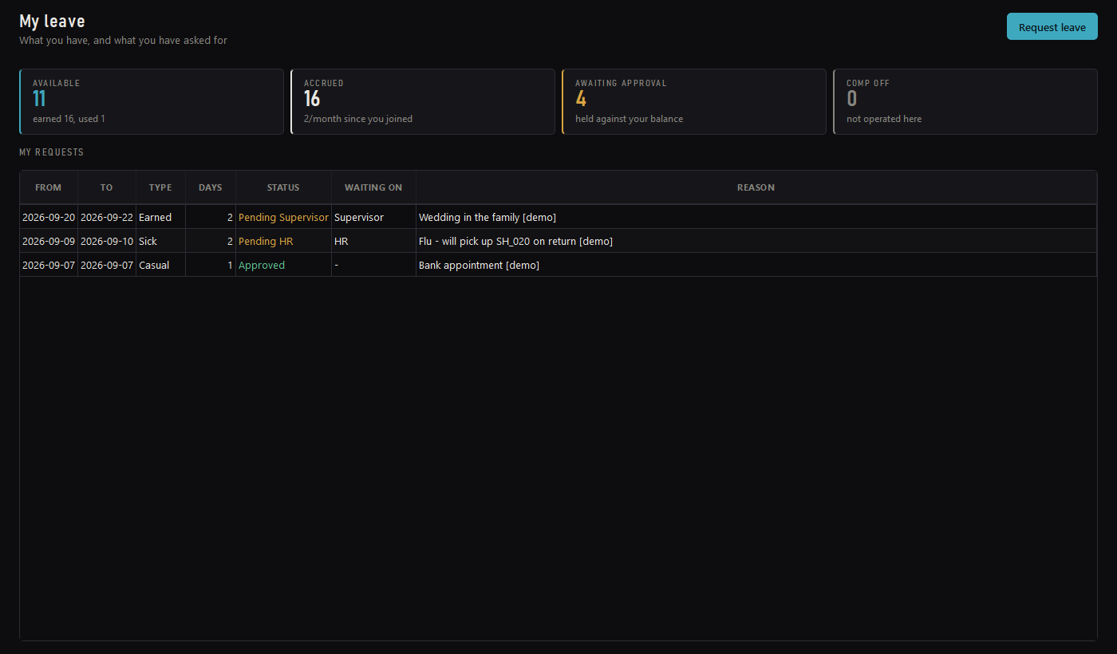Select the Bank appointment reason
This screenshot has height=654, width=1117.
(756, 265)
